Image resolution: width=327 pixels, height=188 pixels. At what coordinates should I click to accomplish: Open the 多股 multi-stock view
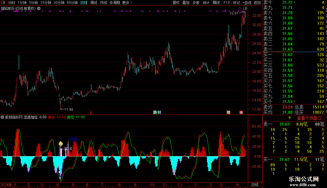[x=196, y=3]
